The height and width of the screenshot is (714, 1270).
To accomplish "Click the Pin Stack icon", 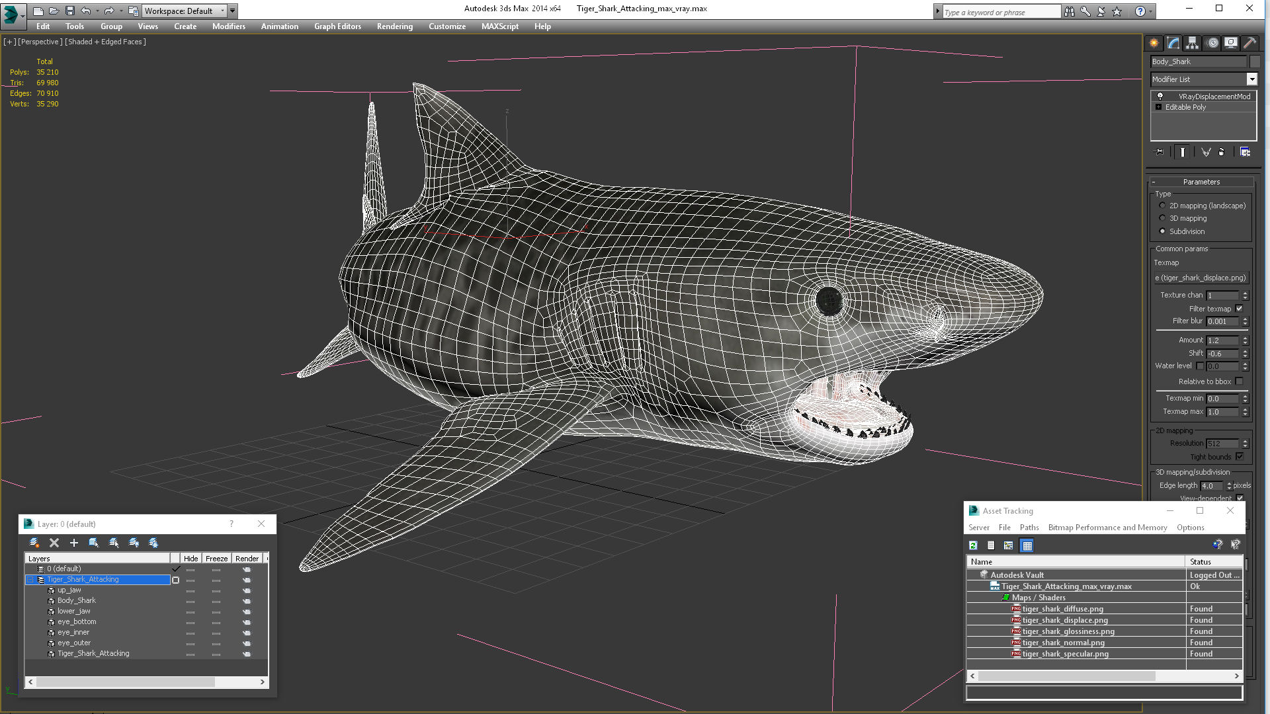I will click(x=1159, y=152).
